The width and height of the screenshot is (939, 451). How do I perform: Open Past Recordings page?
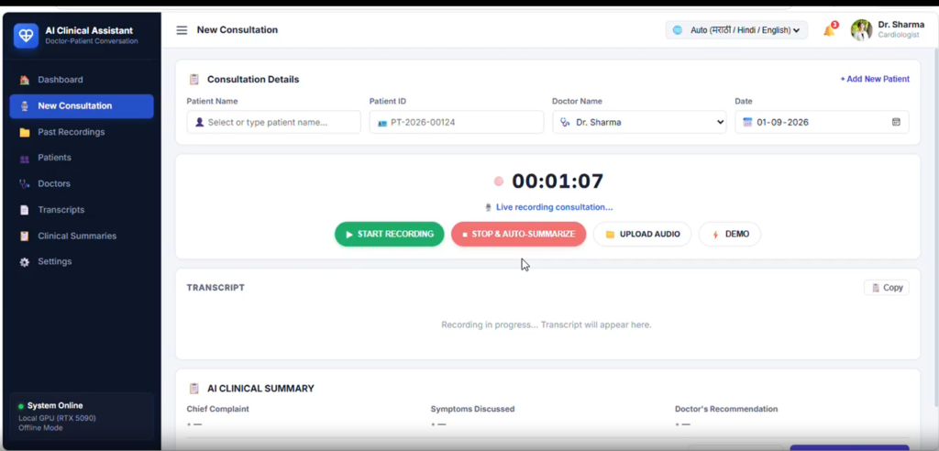click(x=82, y=132)
